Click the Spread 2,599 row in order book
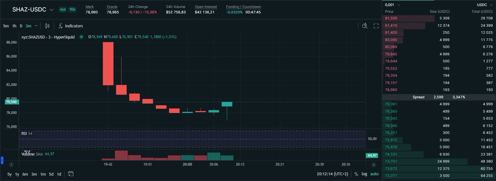This screenshot has height=181, width=496. [439, 97]
